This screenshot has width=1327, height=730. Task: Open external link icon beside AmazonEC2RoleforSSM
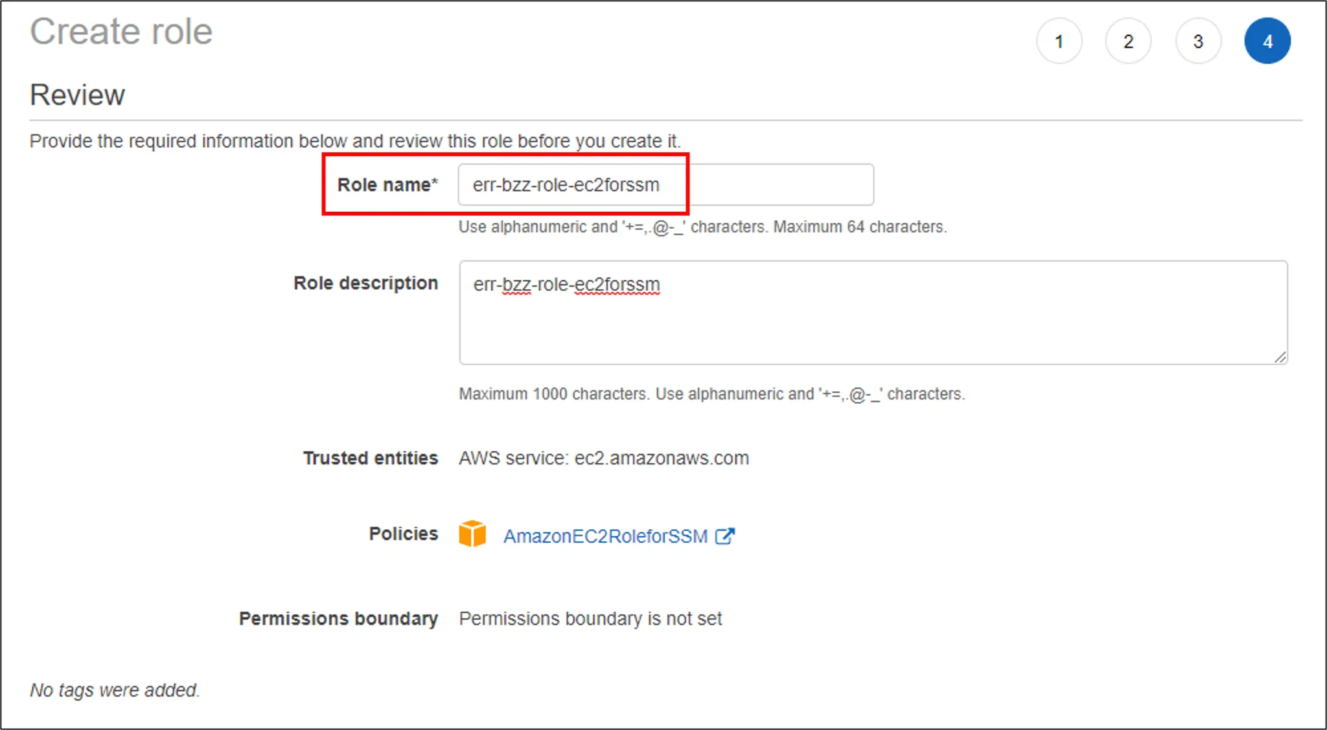724,536
